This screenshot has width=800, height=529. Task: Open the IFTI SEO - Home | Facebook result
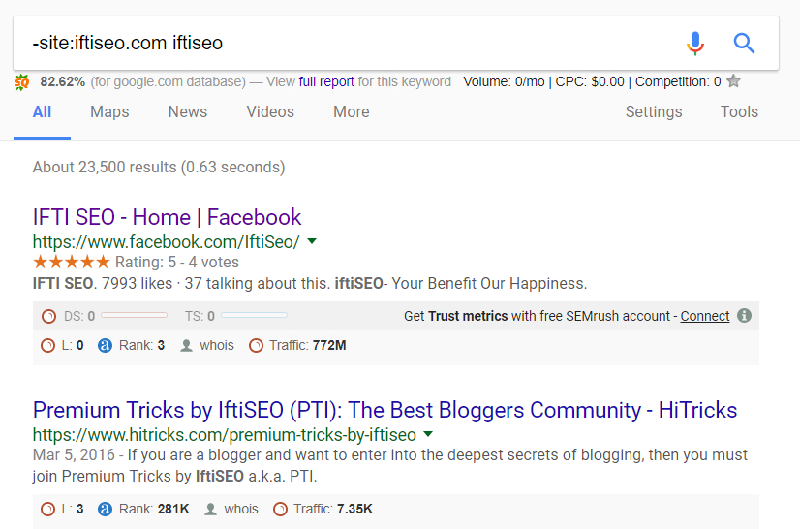[167, 217]
